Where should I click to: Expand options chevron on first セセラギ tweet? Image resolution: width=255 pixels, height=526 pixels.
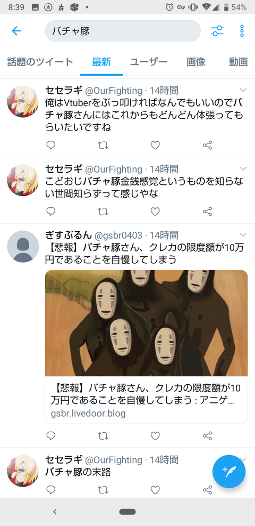tap(243, 90)
